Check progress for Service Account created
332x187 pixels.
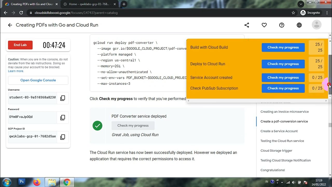pos(283,78)
